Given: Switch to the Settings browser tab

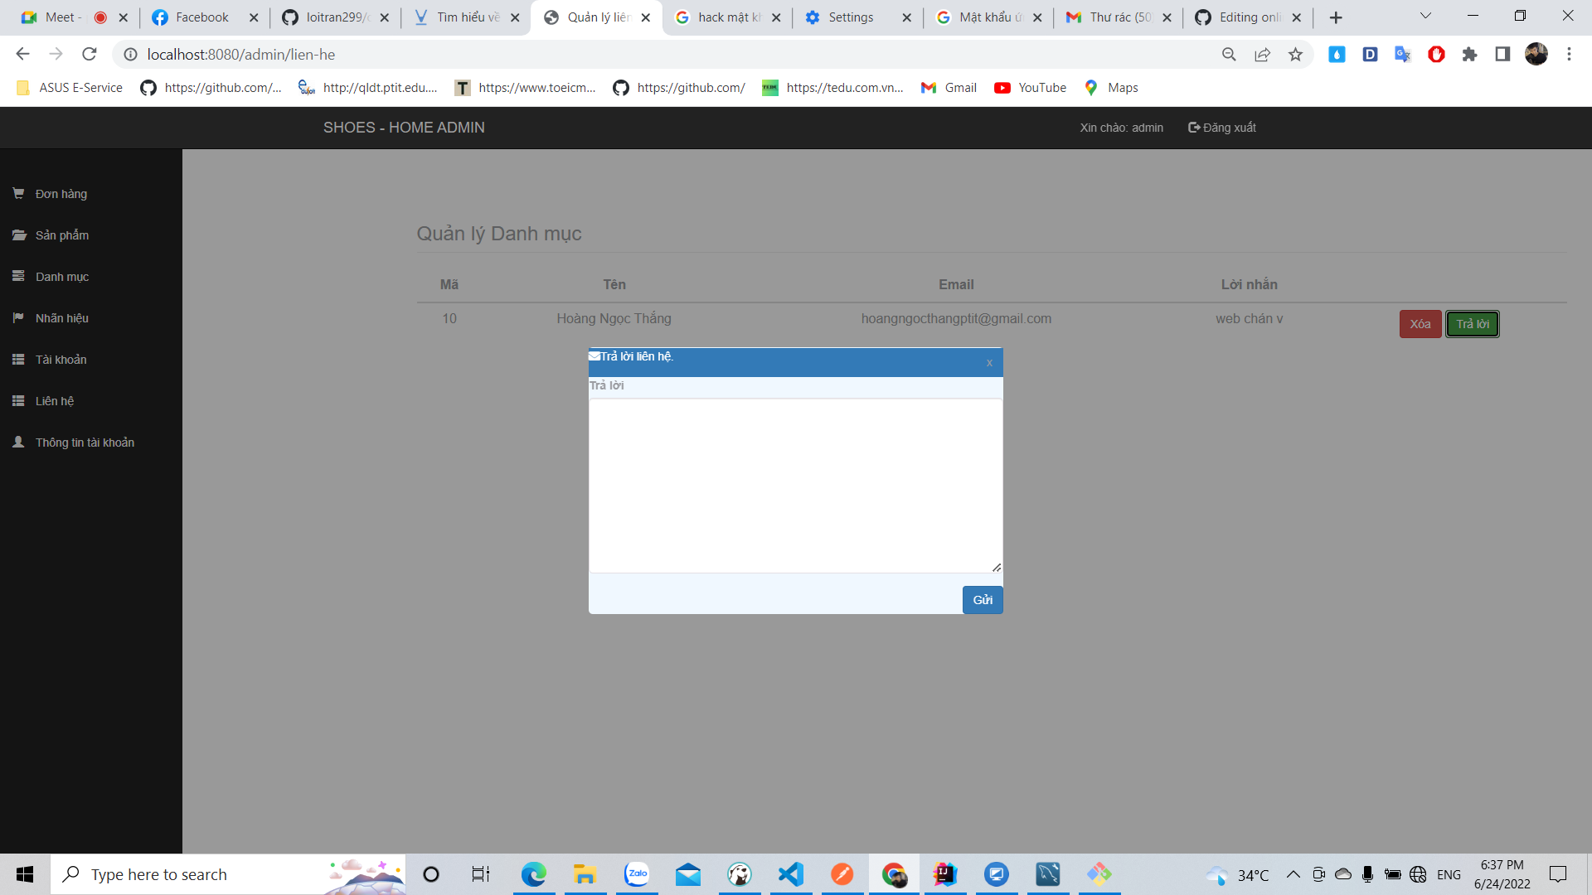Looking at the screenshot, I should [x=849, y=17].
